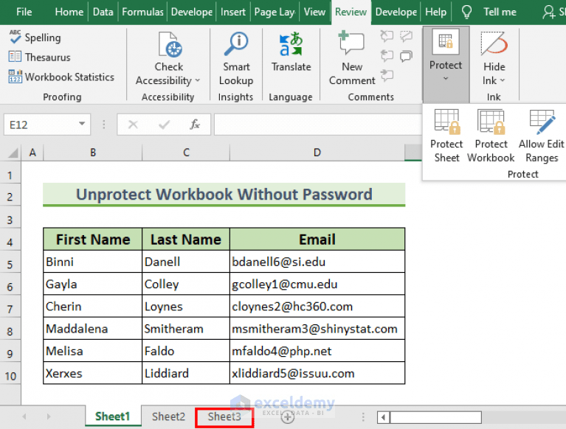Select the cell containing Loynes
Image resolution: width=566 pixels, height=429 pixels.
click(186, 307)
